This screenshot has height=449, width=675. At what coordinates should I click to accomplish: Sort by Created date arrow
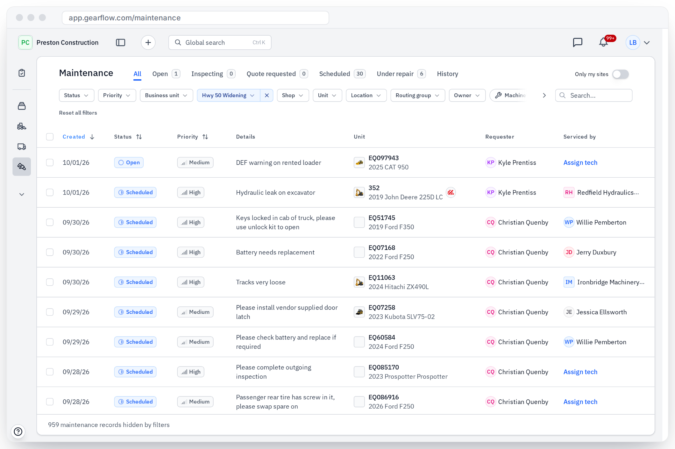(92, 137)
